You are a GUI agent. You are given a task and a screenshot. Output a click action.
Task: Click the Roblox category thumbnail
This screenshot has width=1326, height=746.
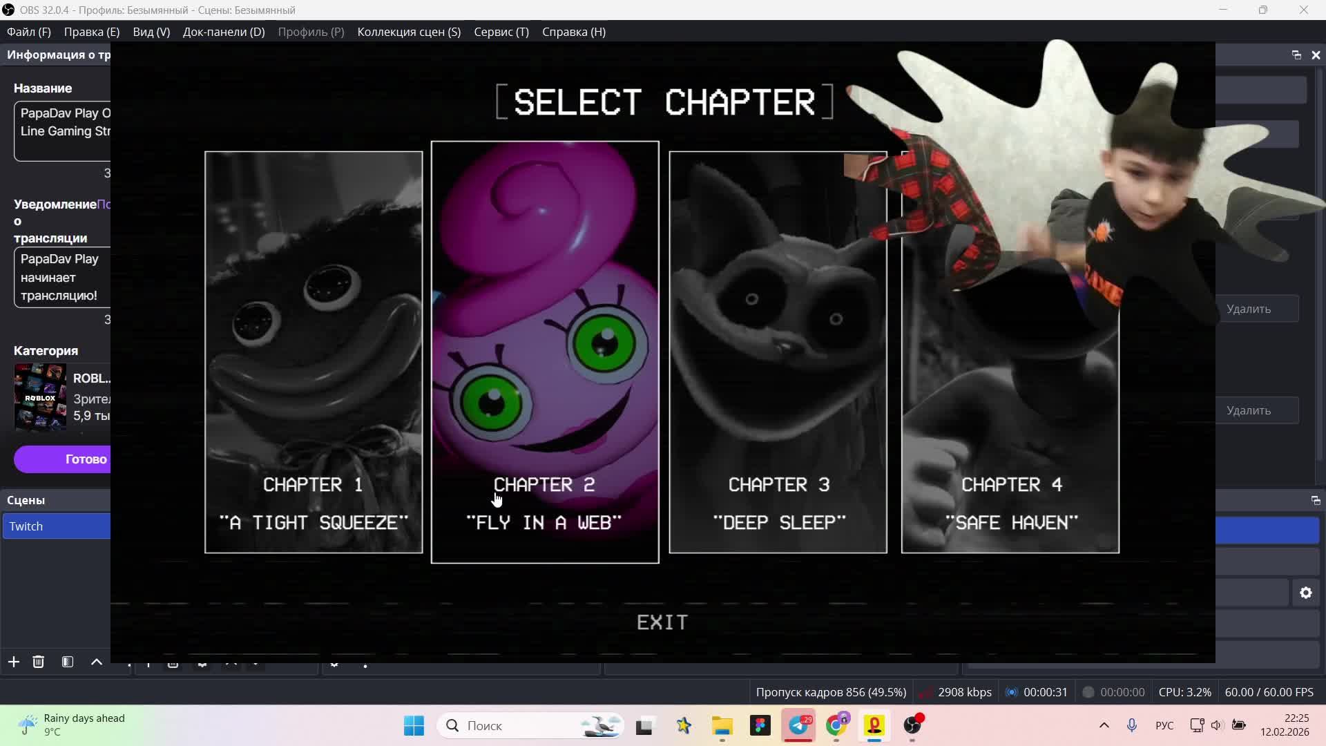(x=40, y=397)
